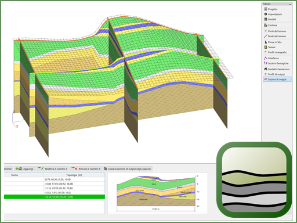Select row with topology (-1,16; 29,99)
This screenshot has height=223, width=297.
click(55, 188)
